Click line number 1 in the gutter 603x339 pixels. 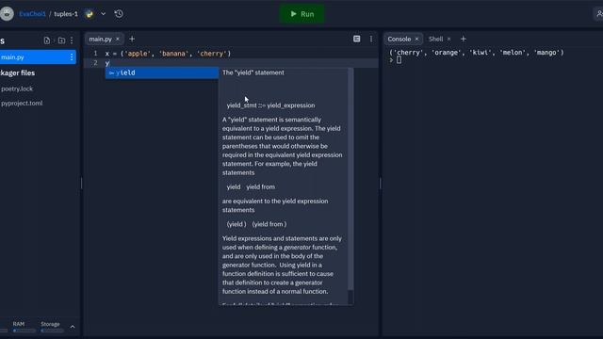(x=95, y=54)
